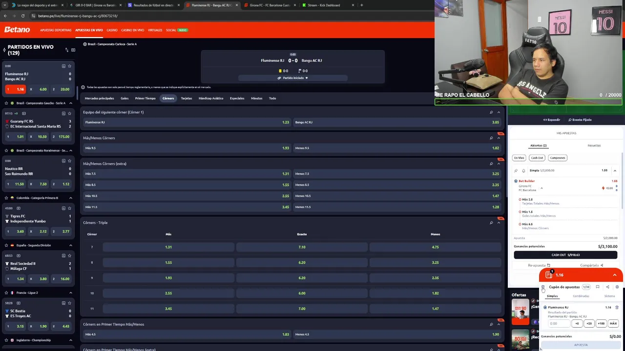Favorite the Guarany FC RS match star
The width and height of the screenshot is (625, 351).
69,113
